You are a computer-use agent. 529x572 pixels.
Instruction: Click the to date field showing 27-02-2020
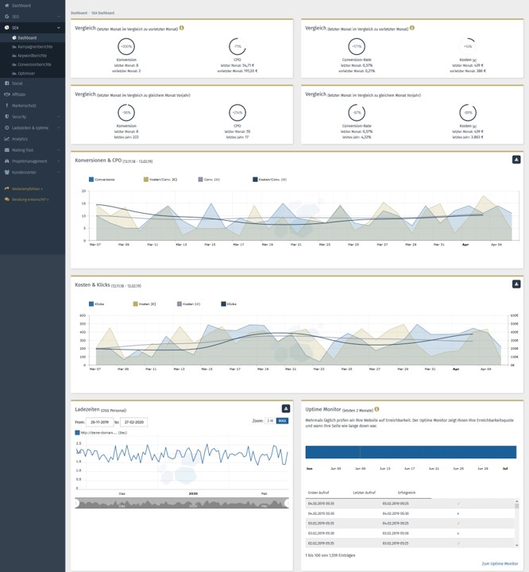(x=134, y=422)
